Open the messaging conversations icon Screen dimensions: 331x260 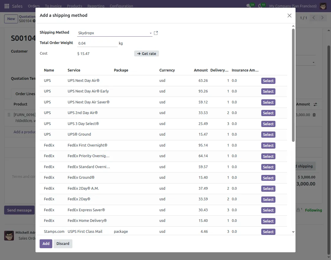coord(248,5)
